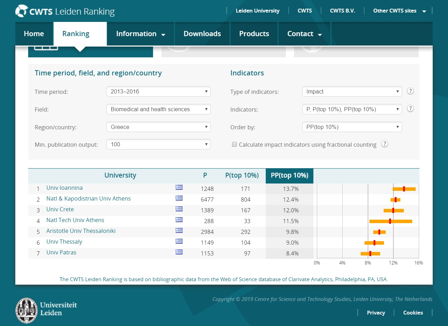448x326 pixels.
Task: Open the Products tab
Action: point(254,34)
